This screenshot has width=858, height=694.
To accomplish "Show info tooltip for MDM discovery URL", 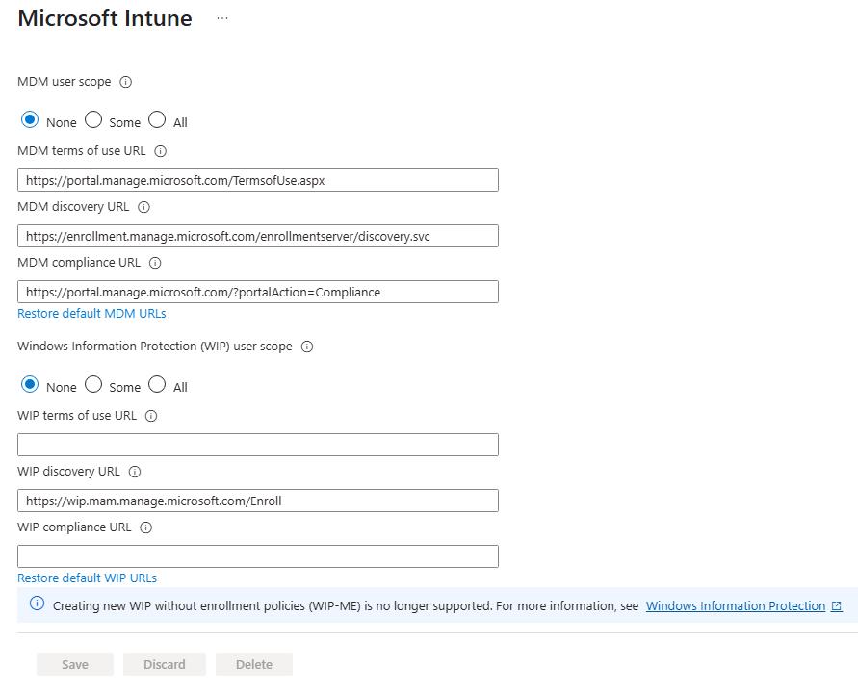I will 143,207.
